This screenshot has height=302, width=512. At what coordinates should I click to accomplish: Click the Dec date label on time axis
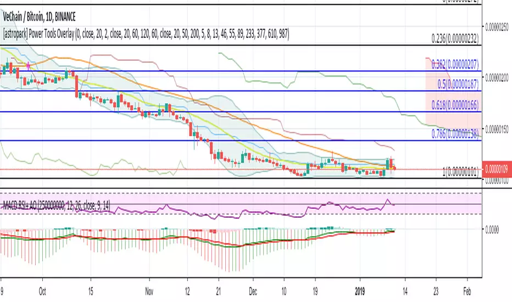[253, 292]
